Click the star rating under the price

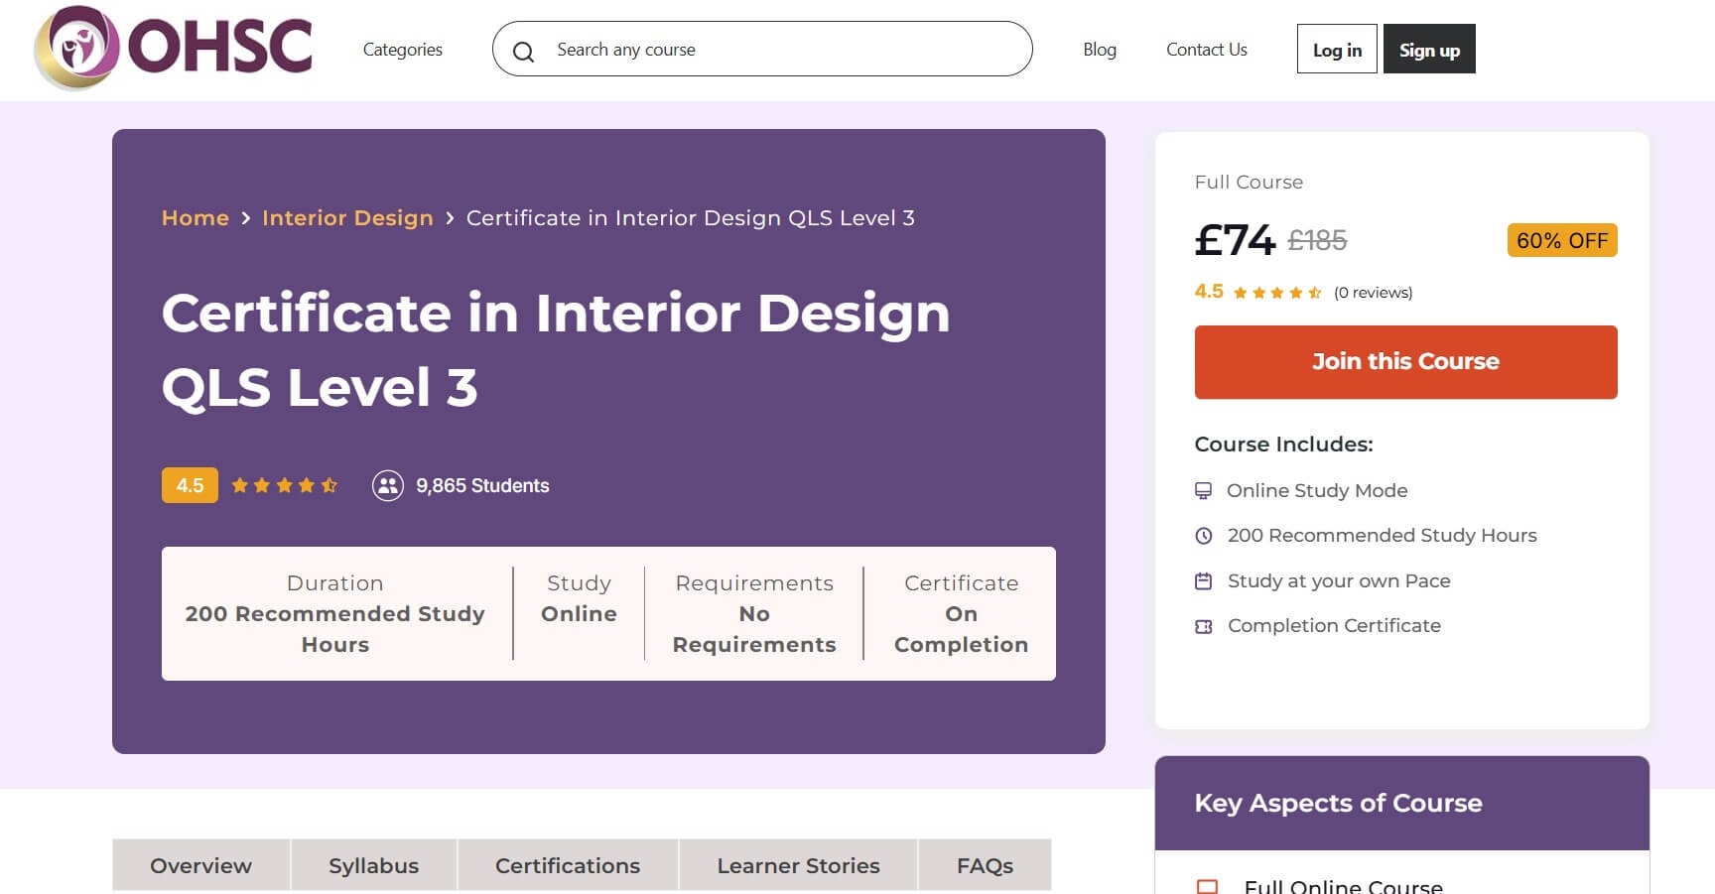click(x=1277, y=293)
